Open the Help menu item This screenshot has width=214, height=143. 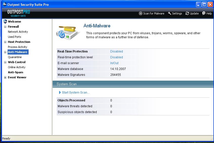207,13
